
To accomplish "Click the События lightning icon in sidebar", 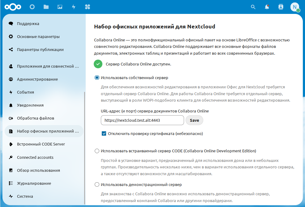I will pos(11,92).
